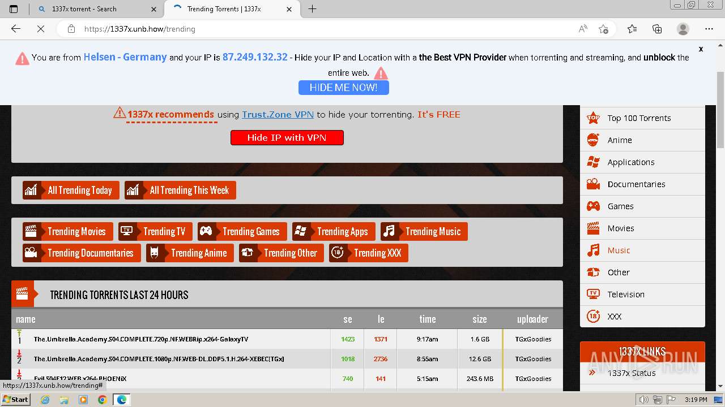Open the Movies clapperboard icon in sidebar

[593, 228]
